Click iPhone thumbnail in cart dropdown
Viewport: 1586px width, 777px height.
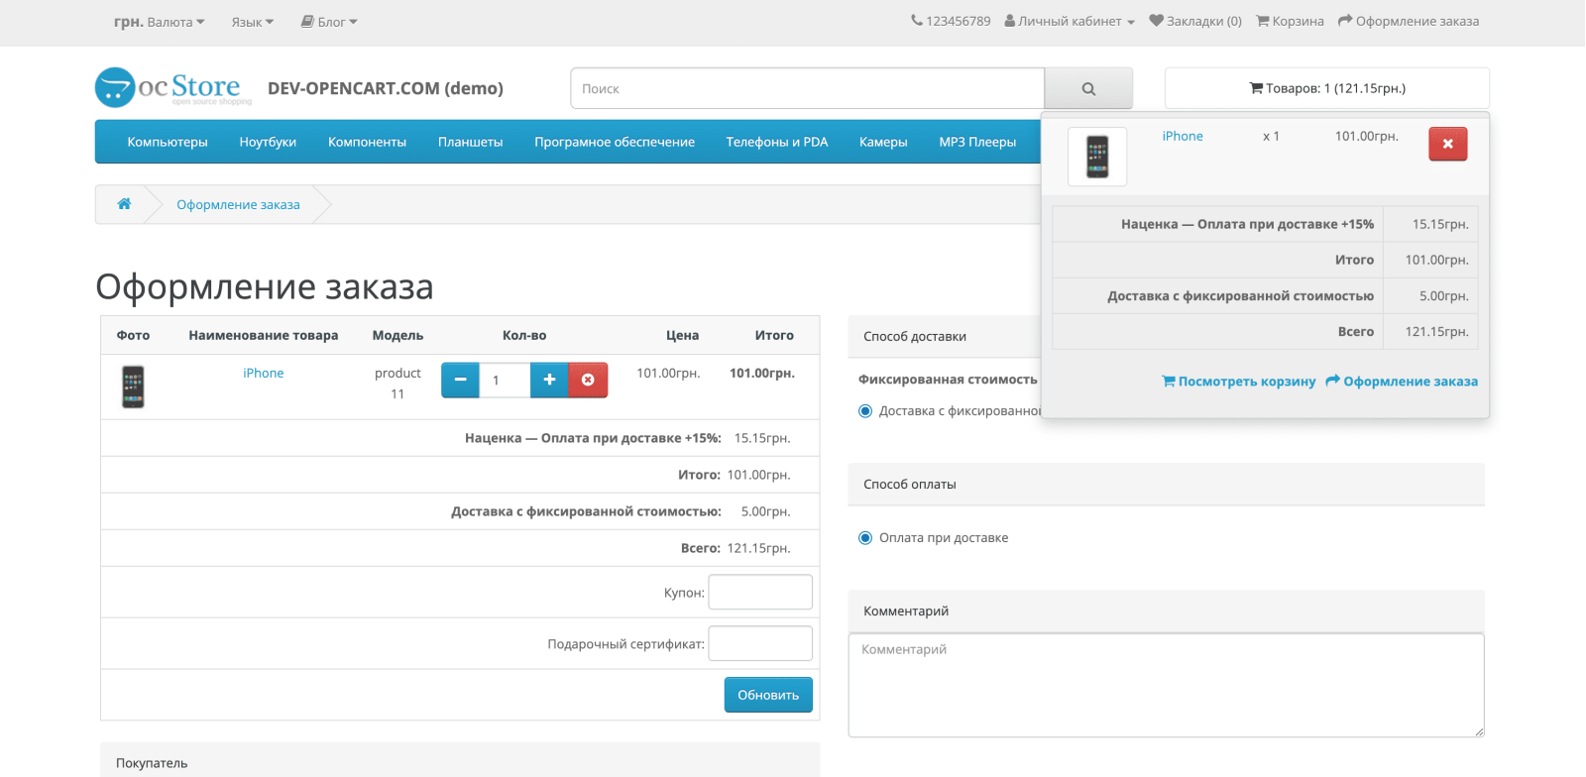tap(1097, 157)
